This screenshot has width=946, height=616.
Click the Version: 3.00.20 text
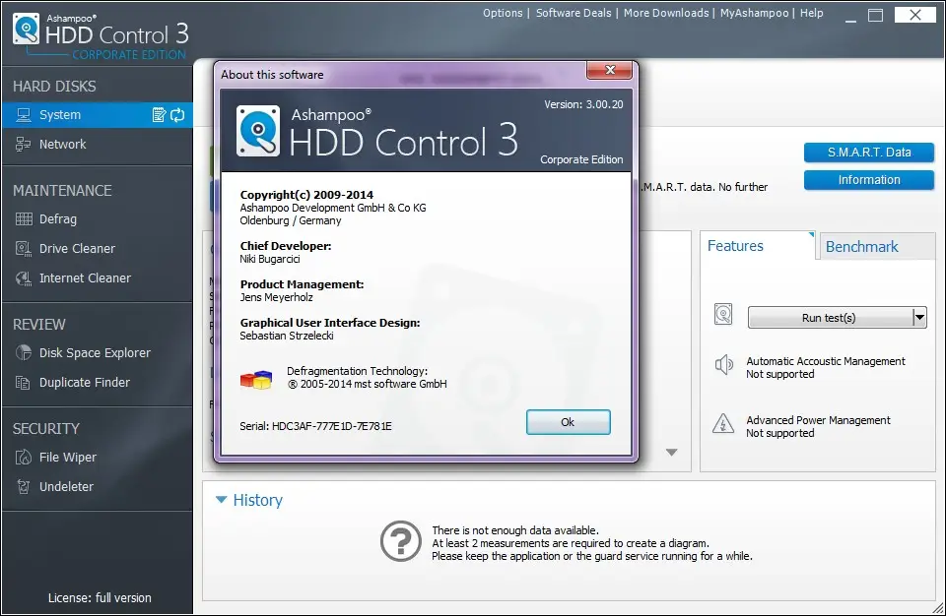pos(583,104)
